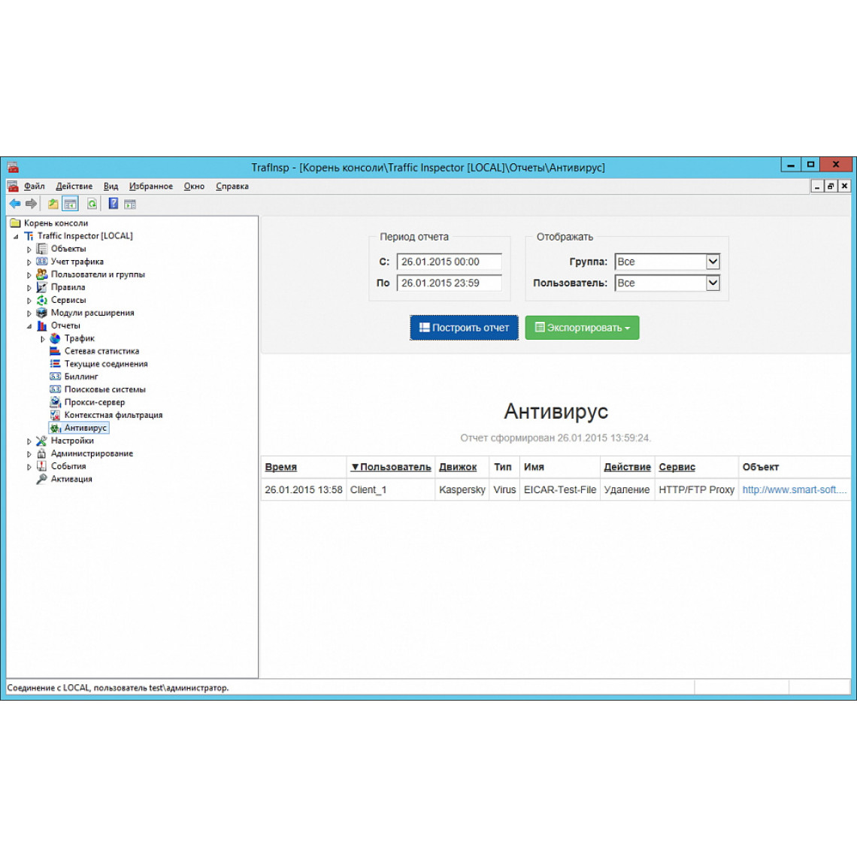The height and width of the screenshot is (857, 857).
Task: Click the Контекстная фильтрация icon
Action: 55,416
